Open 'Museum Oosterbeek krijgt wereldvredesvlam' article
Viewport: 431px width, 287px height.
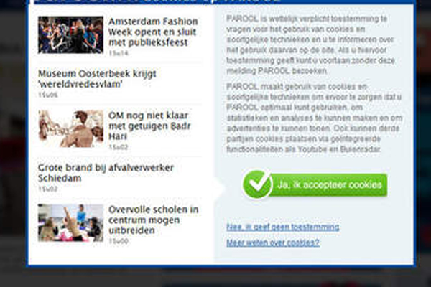click(97, 79)
